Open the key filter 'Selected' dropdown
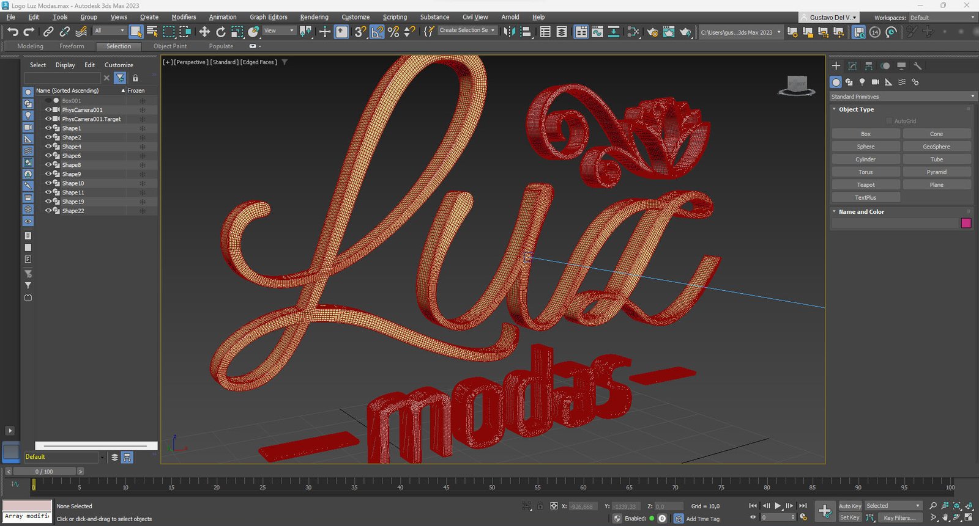The image size is (979, 526). pyautogui.click(x=893, y=506)
